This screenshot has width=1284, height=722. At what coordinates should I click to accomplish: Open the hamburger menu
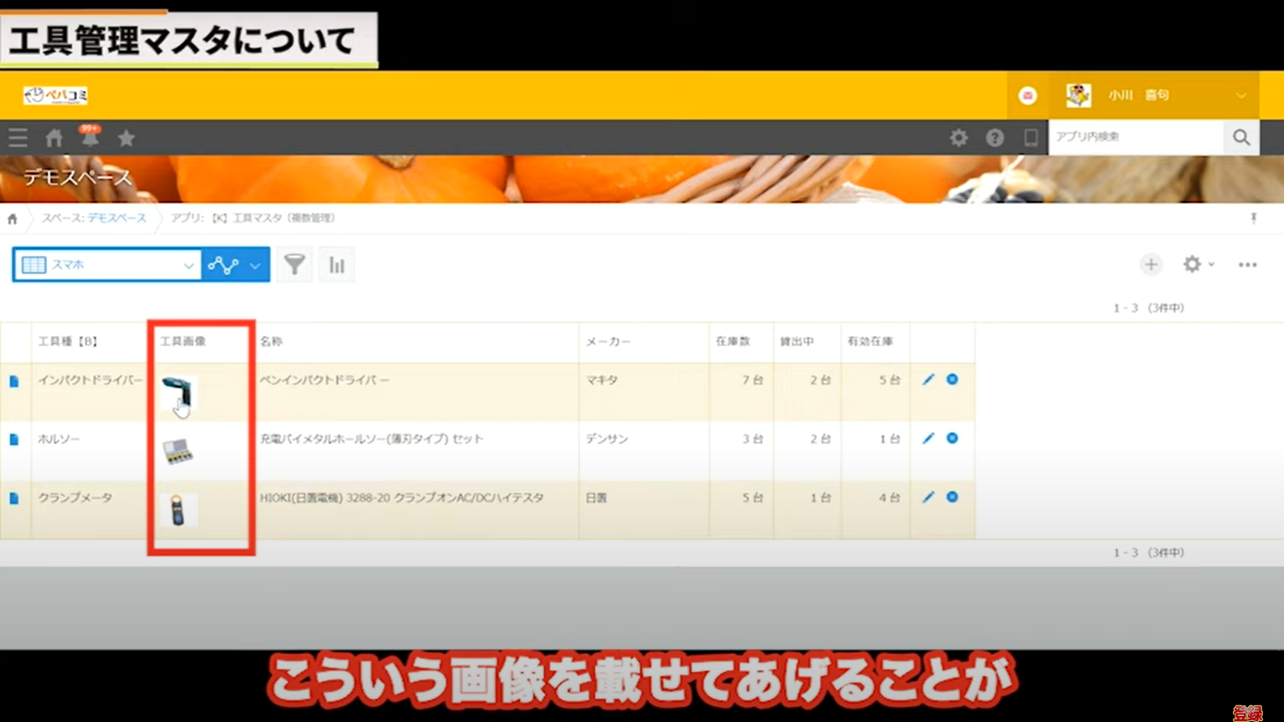click(18, 138)
